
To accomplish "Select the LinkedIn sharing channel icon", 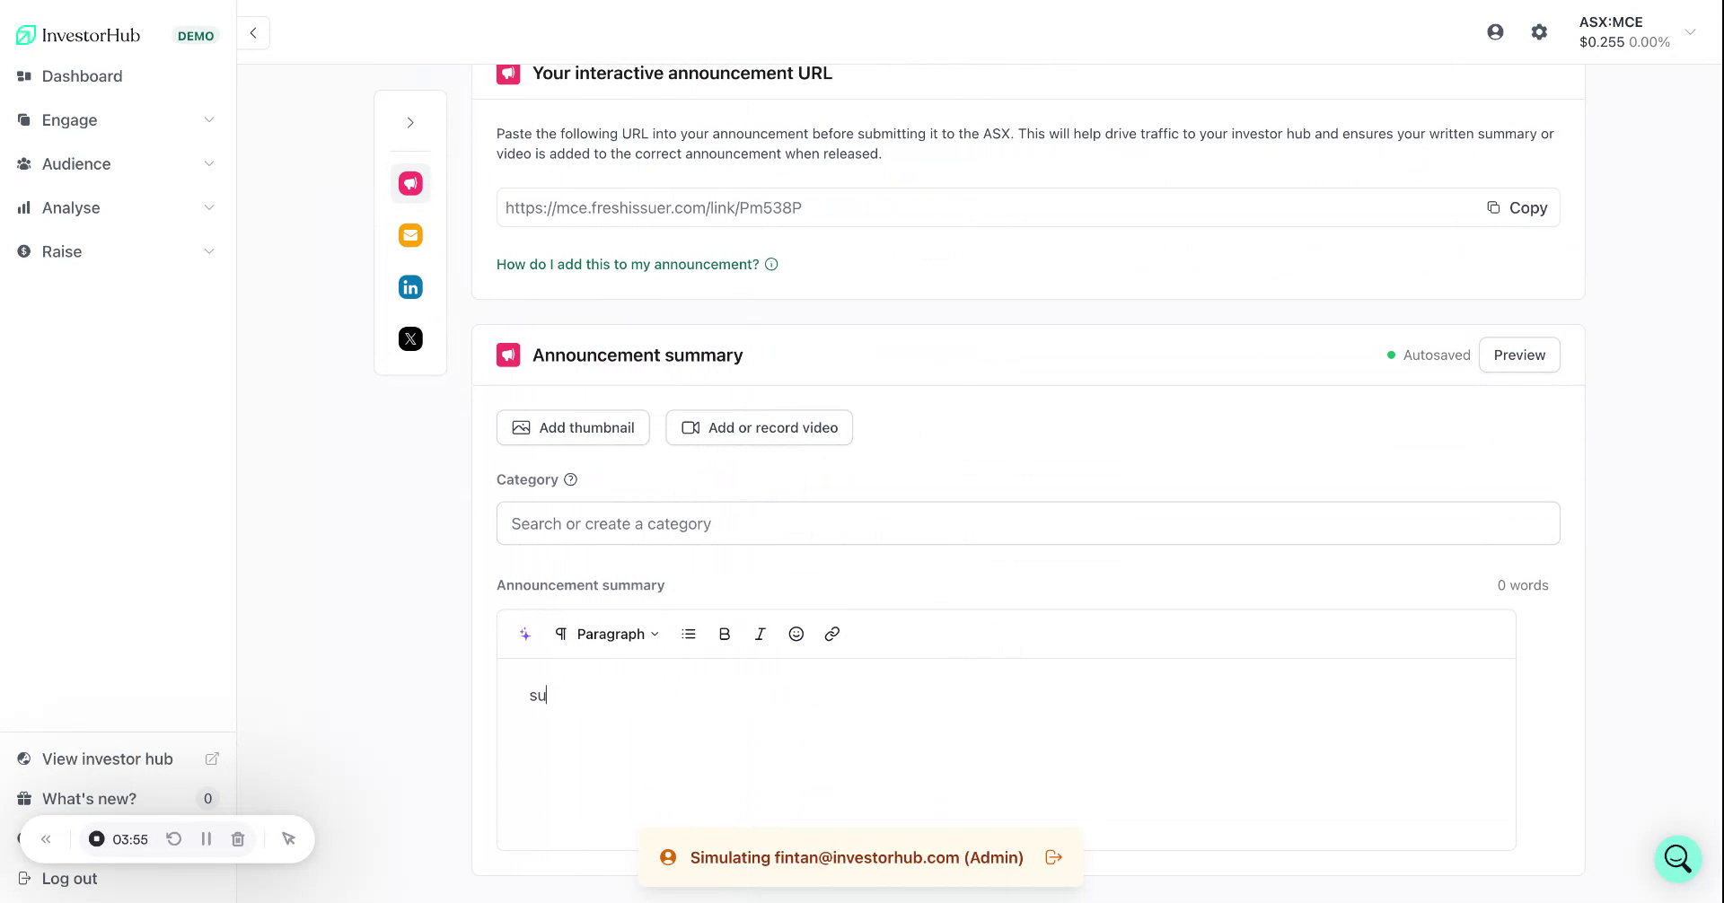I will point(410,286).
